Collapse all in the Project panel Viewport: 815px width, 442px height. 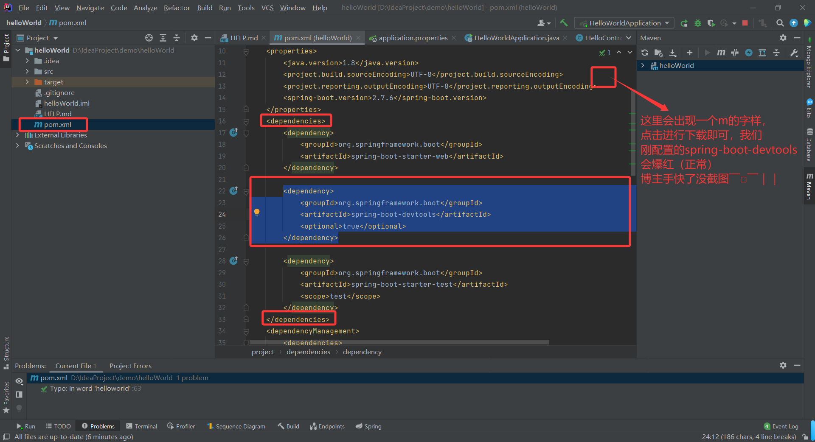(x=177, y=38)
